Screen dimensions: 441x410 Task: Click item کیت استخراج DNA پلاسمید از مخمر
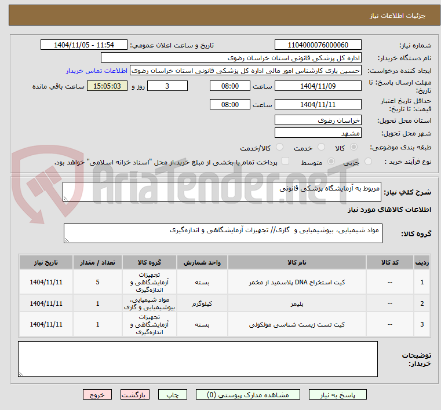click(297, 283)
